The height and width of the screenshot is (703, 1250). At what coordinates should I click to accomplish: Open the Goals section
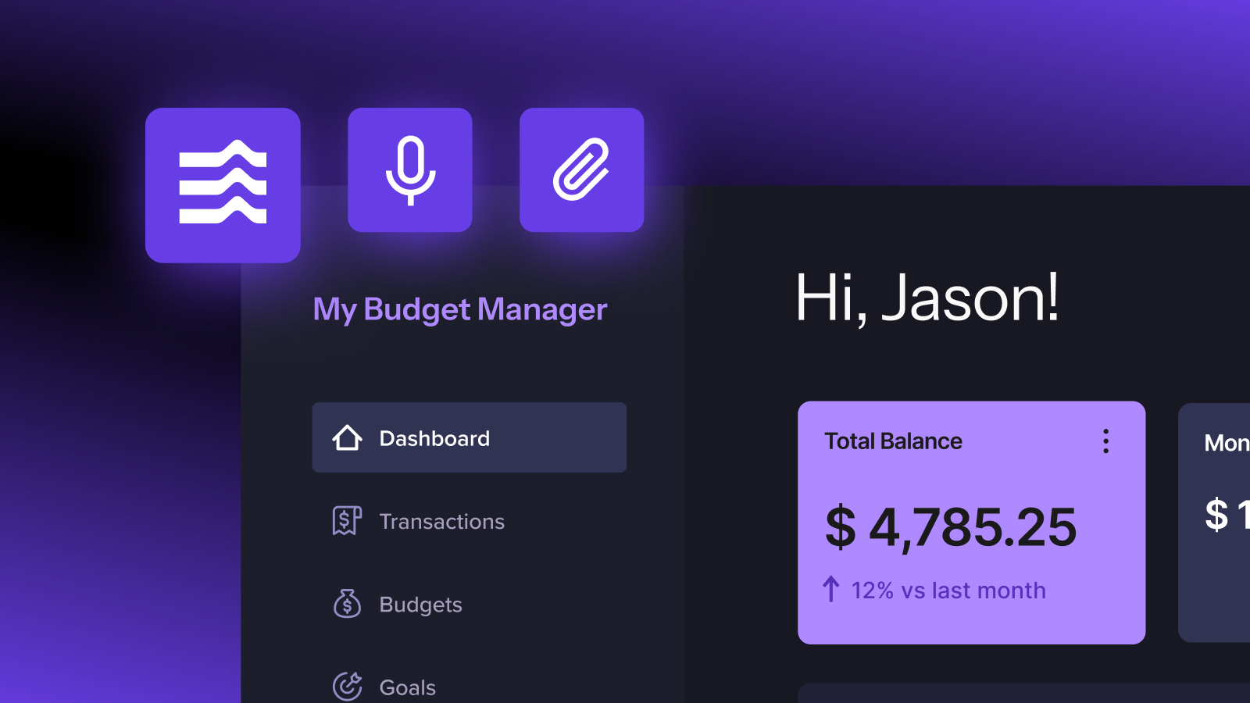pyautogui.click(x=407, y=687)
